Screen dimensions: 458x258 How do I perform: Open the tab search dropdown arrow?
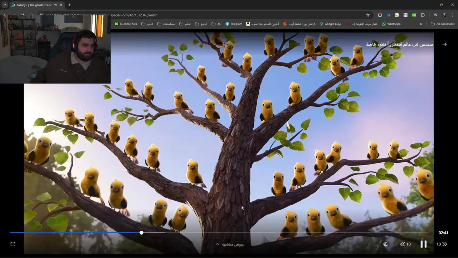(x=5, y=5)
